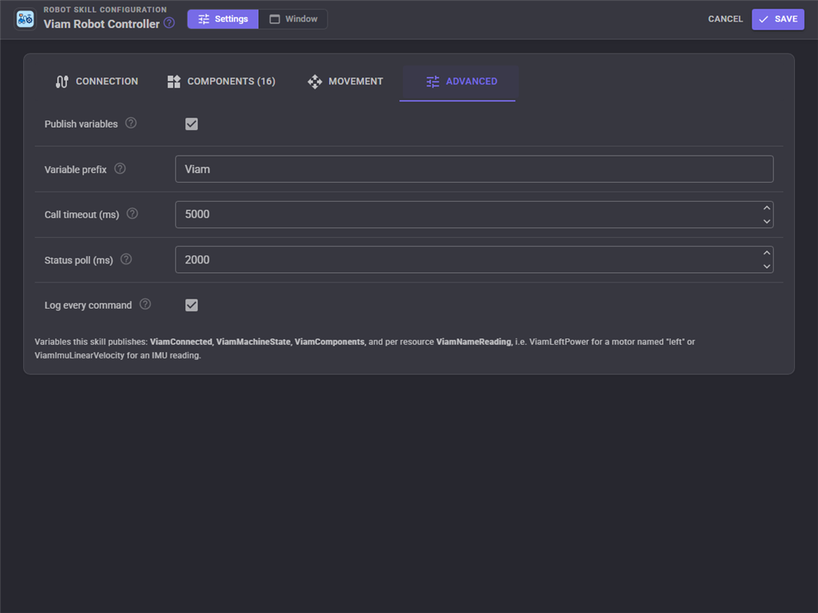
Task: Increase Call timeout with the up arrow
Action: 766,208
